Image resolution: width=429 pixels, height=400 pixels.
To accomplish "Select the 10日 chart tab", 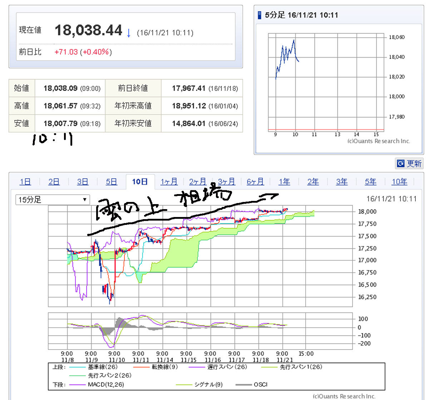I will [x=140, y=182].
